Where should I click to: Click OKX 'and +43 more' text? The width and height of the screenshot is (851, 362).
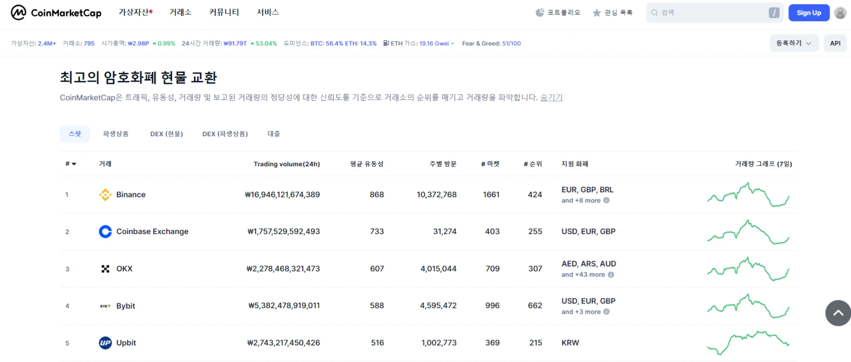click(x=583, y=274)
